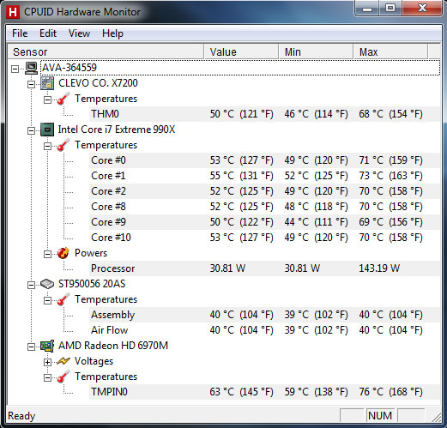
Task: Select the CLEVO CO. X7200 label
Action: click(x=98, y=83)
